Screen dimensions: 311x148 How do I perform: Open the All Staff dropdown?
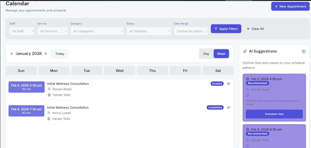[22, 31]
